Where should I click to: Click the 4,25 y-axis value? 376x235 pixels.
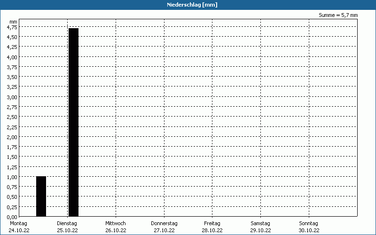[x=12, y=47]
